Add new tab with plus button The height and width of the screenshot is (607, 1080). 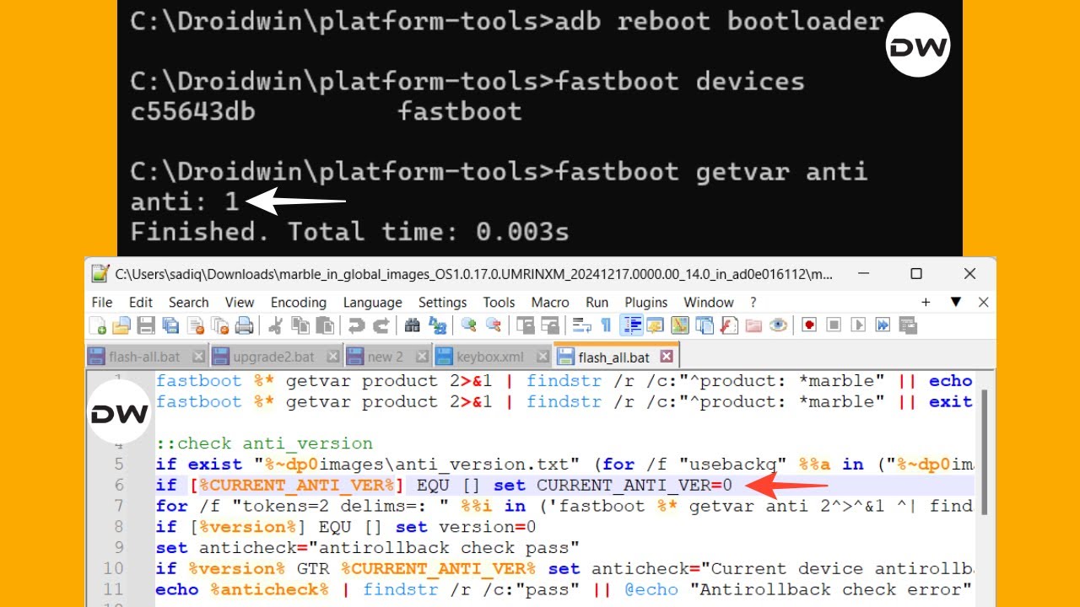[x=926, y=302]
